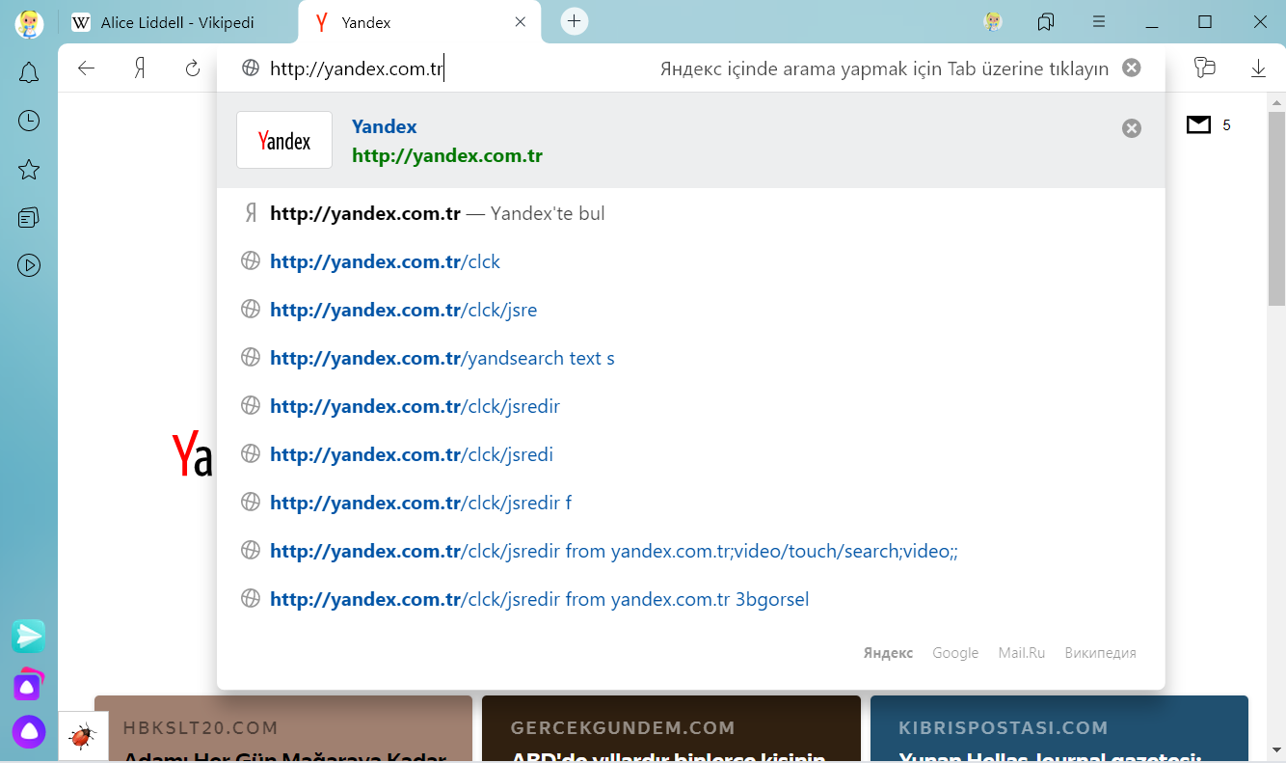Go back with the arrow button

click(x=87, y=68)
